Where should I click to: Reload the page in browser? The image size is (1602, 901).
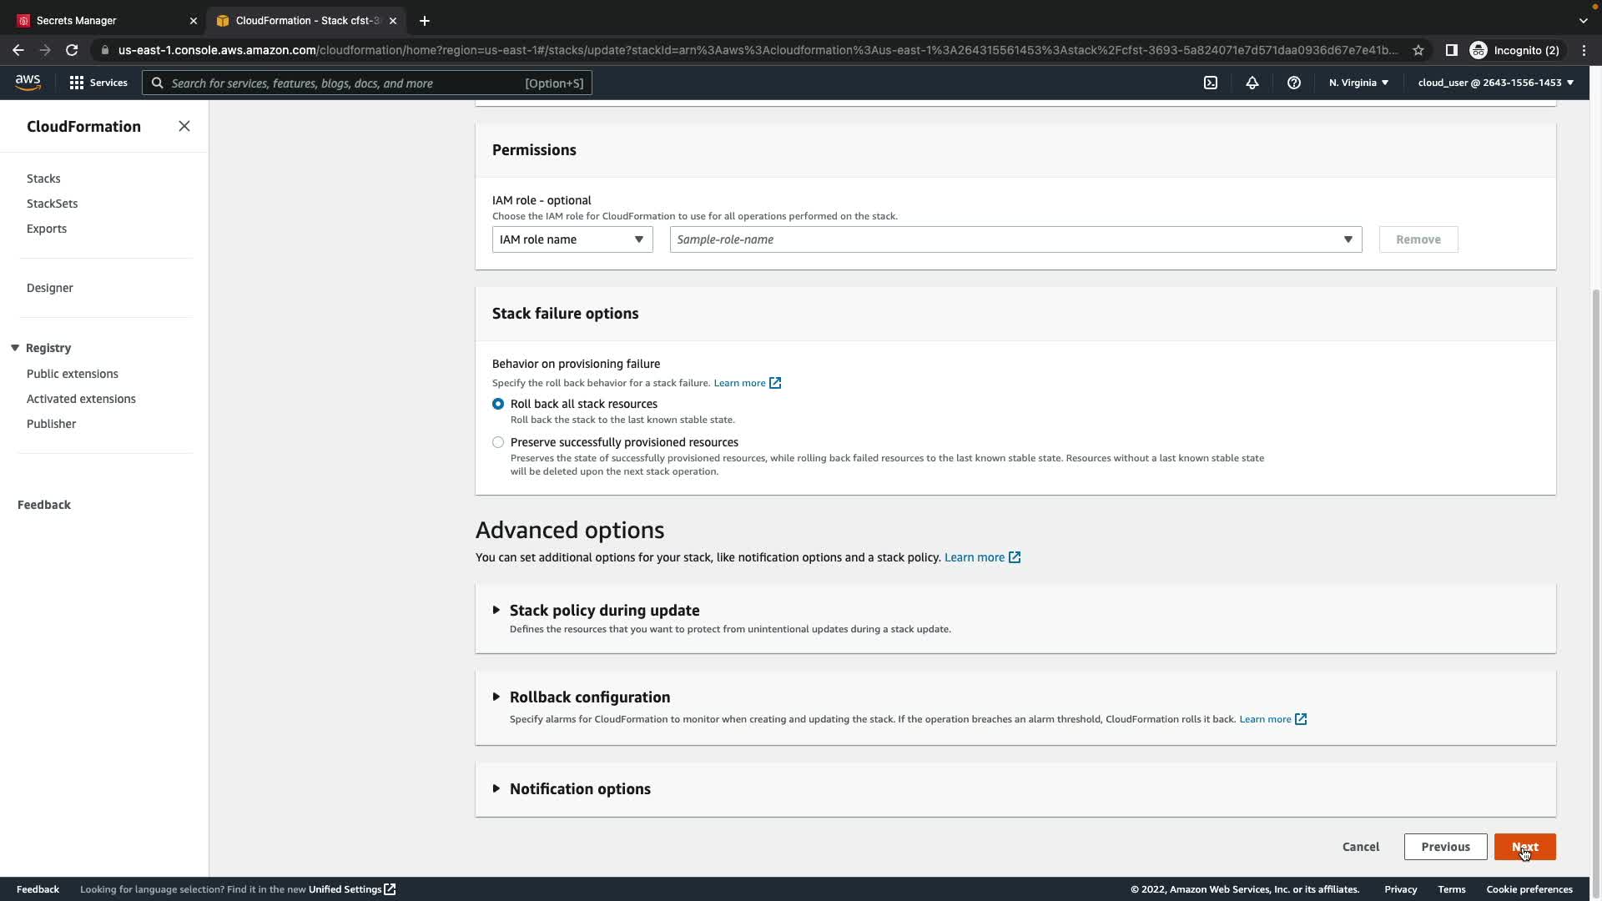tap(72, 50)
